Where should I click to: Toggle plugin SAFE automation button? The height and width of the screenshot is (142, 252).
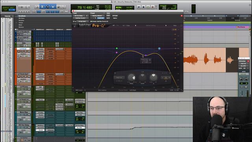tap(108, 18)
